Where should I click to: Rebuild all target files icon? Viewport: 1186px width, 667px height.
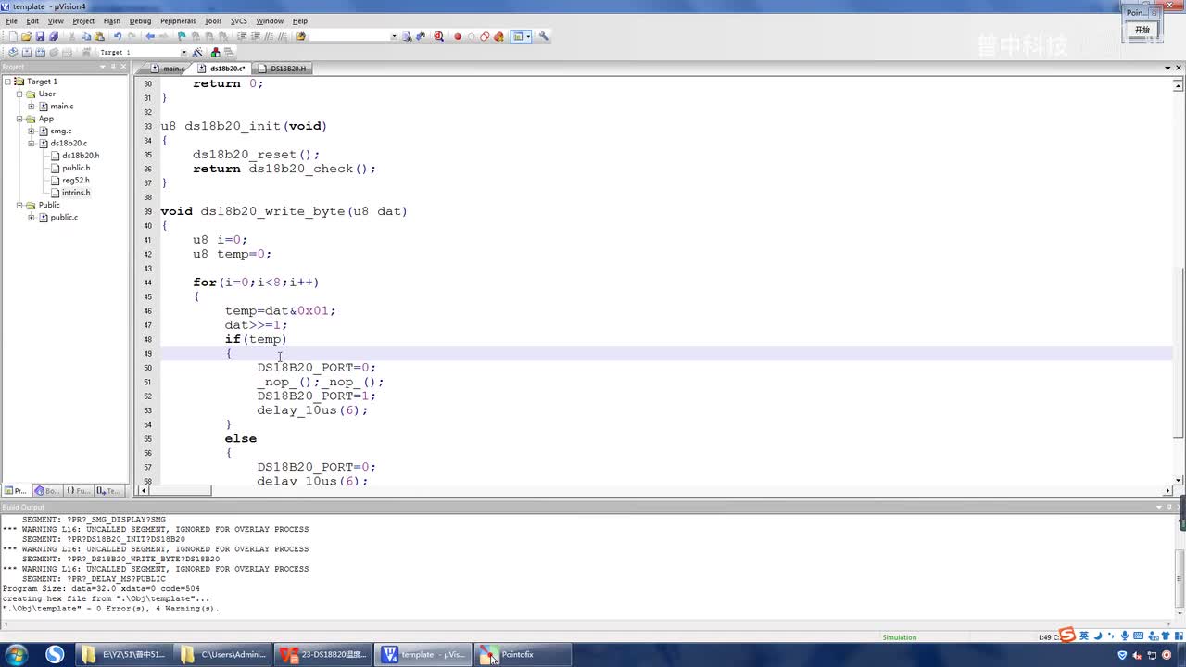pyautogui.click(x=40, y=52)
